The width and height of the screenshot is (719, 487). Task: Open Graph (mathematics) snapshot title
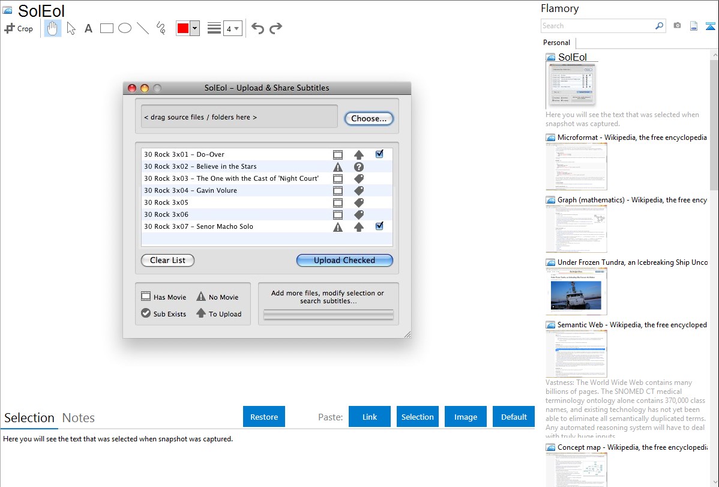coord(632,200)
